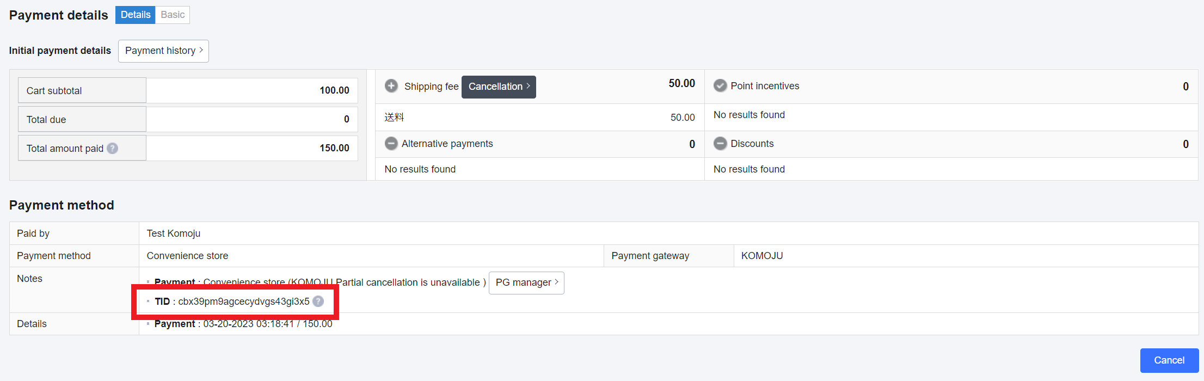
Task: Click the 送料 shipping fee row
Action: (x=539, y=118)
